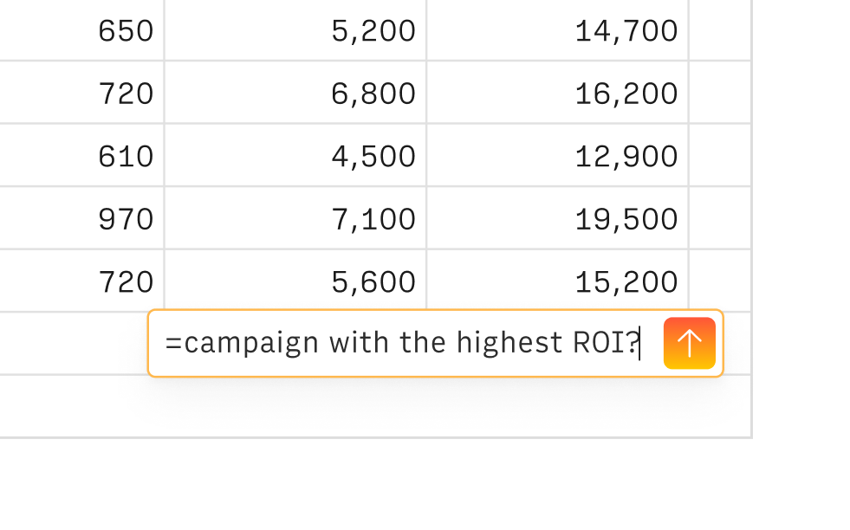This screenshot has width=850, height=530.
Task: Select the cell showing 19,500
Action: click(x=557, y=218)
